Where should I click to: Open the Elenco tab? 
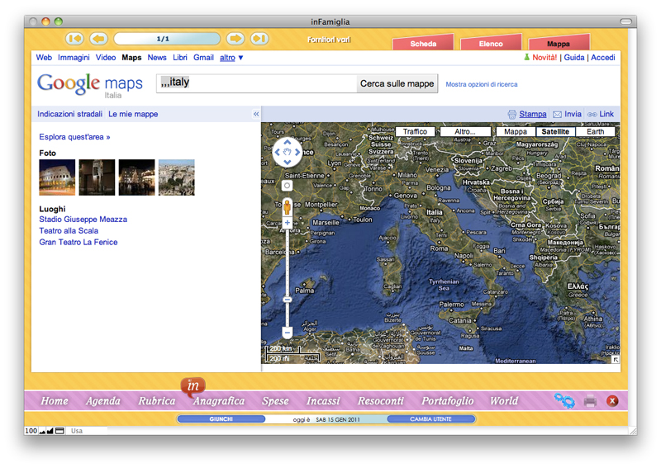(491, 44)
